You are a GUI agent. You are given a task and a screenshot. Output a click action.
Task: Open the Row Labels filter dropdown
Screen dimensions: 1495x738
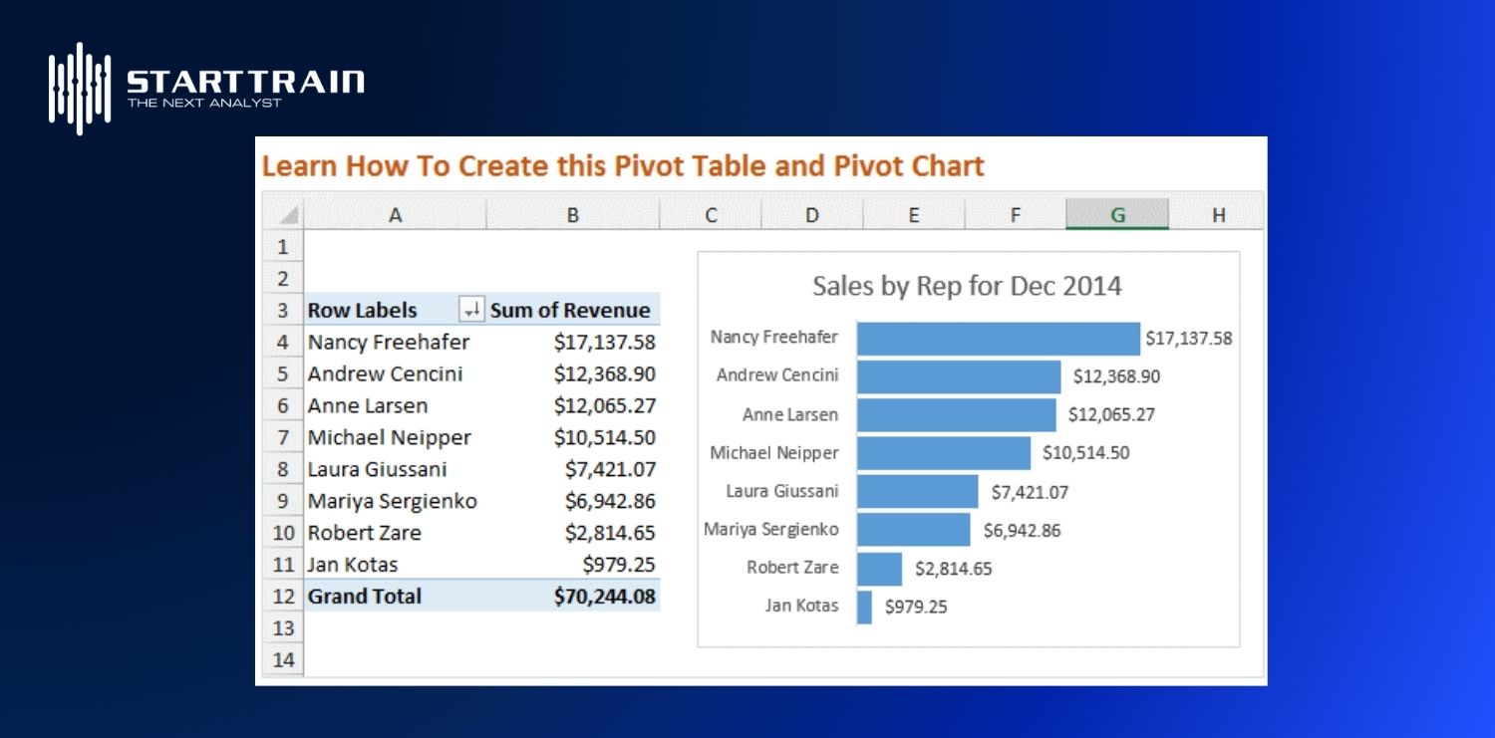[471, 310]
